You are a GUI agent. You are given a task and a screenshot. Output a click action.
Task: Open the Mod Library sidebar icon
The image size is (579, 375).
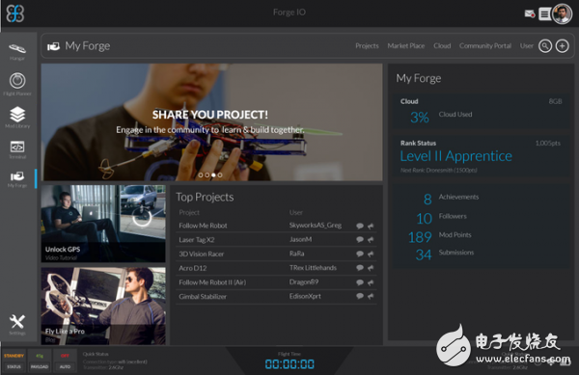pyautogui.click(x=17, y=114)
